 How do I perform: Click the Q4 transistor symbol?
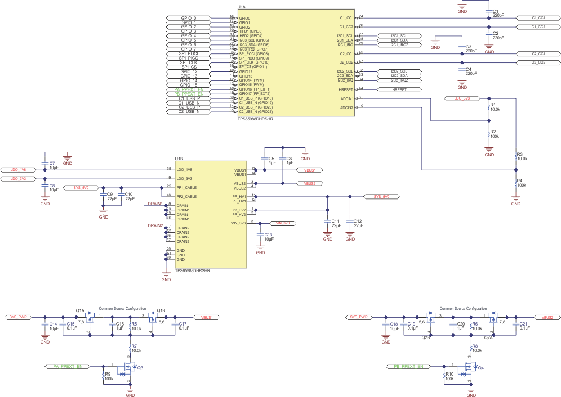[x=470, y=368]
